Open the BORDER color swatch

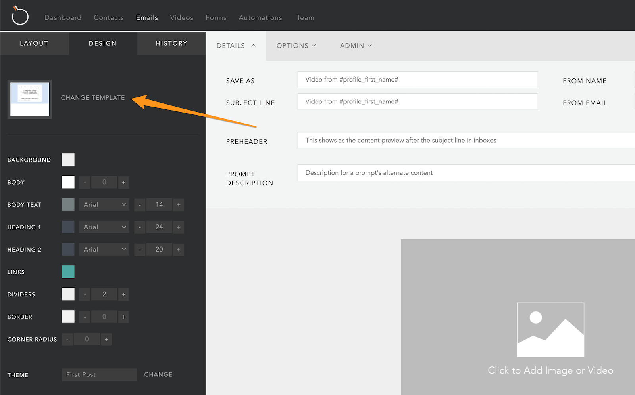(x=68, y=317)
